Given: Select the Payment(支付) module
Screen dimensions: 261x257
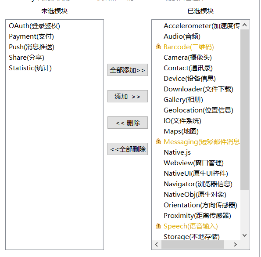Looking at the screenshot, I should 31,36.
